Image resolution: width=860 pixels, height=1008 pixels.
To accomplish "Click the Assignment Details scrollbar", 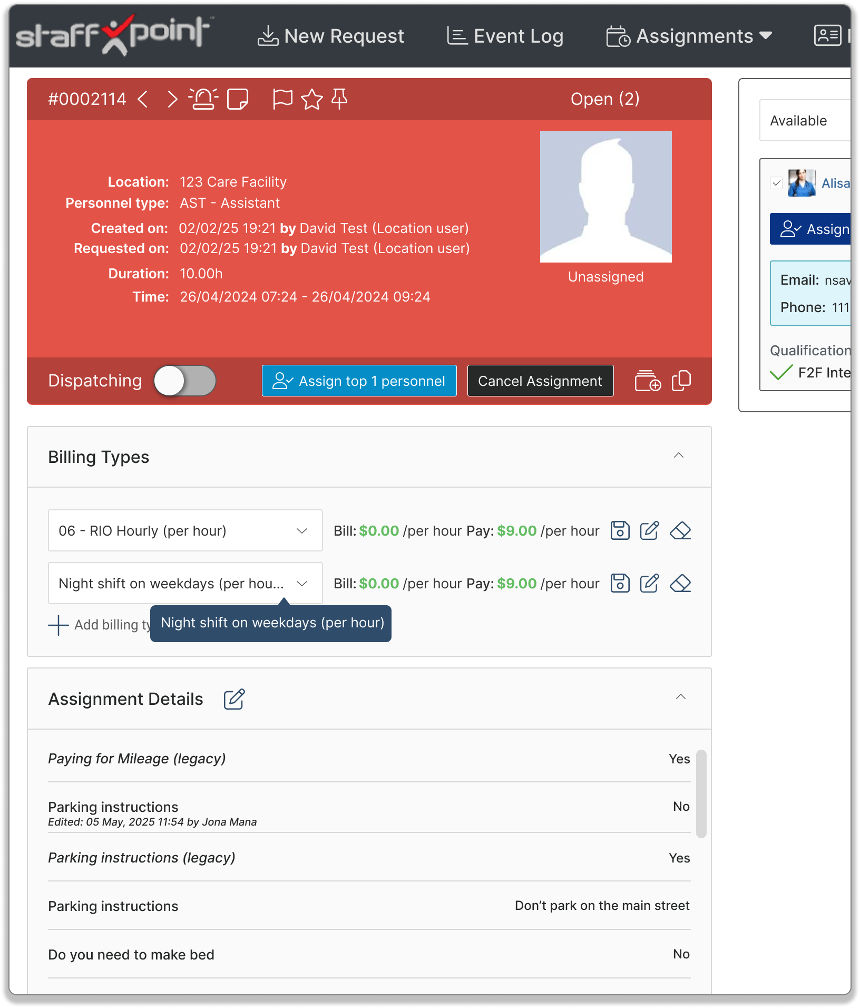I will 701,793.
